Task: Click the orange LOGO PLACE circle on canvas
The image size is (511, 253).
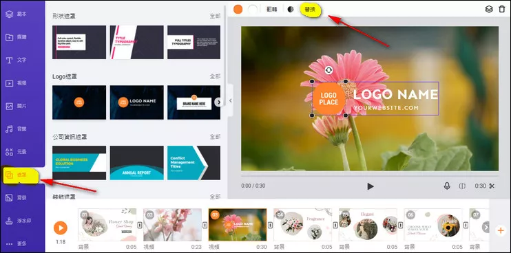Action: point(328,98)
